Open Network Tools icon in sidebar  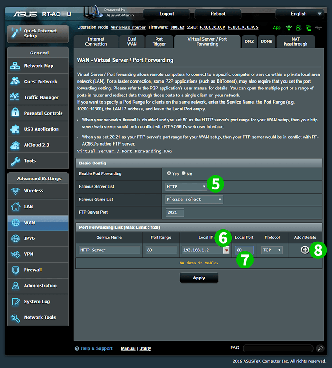click(16, 318)
